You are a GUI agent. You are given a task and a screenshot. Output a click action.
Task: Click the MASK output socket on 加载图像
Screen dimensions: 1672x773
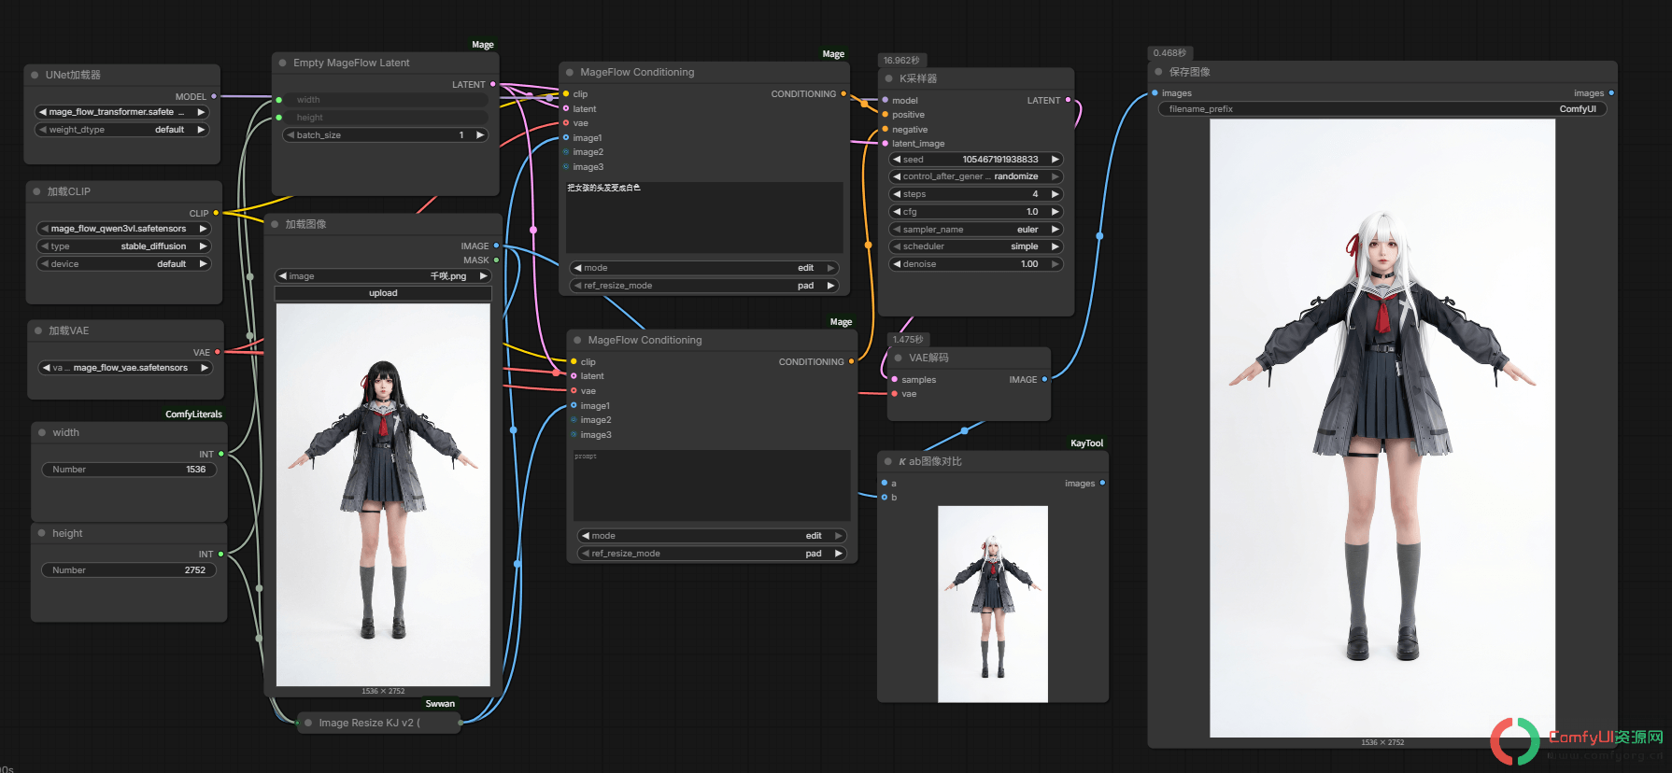[496, 260]
